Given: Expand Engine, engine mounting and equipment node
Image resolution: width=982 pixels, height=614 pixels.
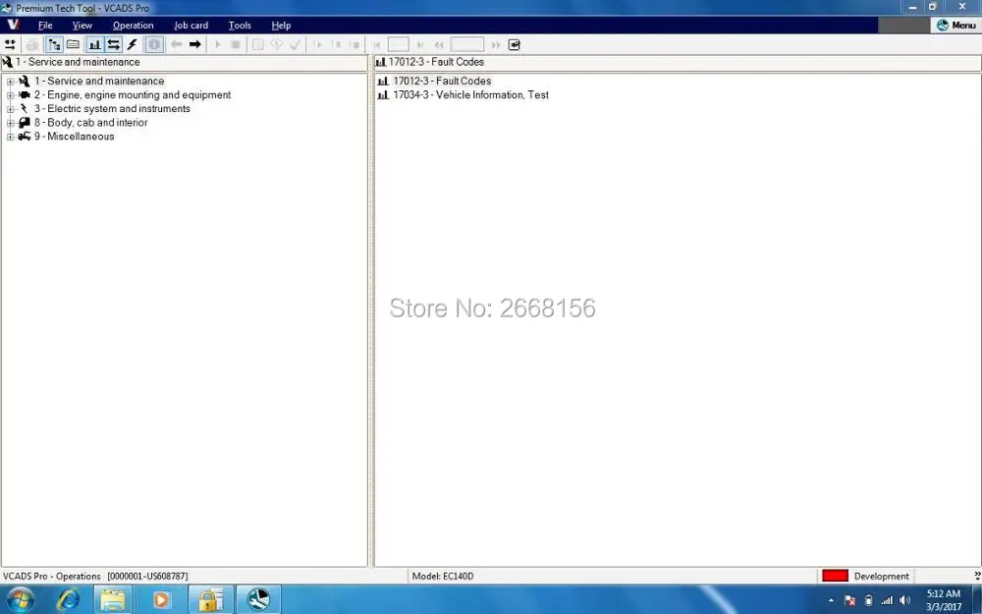Looking at the screenshot, I should click(x=10, y=95).
